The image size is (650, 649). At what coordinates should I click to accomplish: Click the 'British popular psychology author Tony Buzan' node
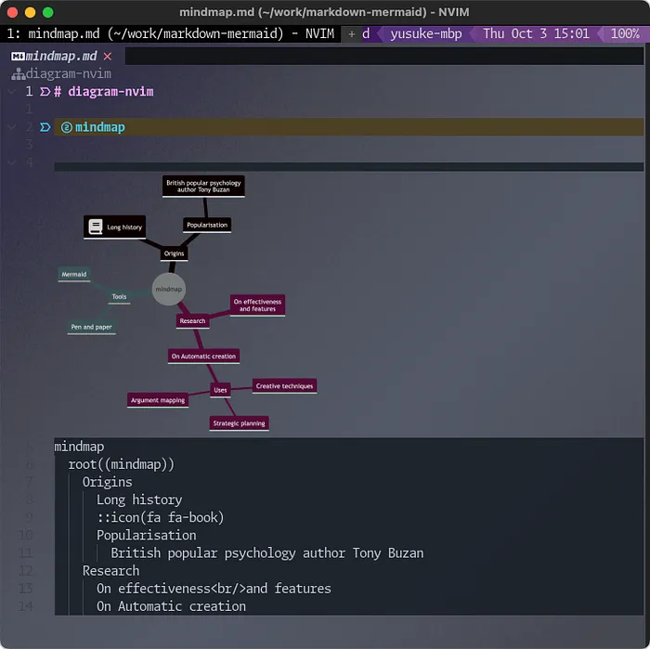[203, 186]
